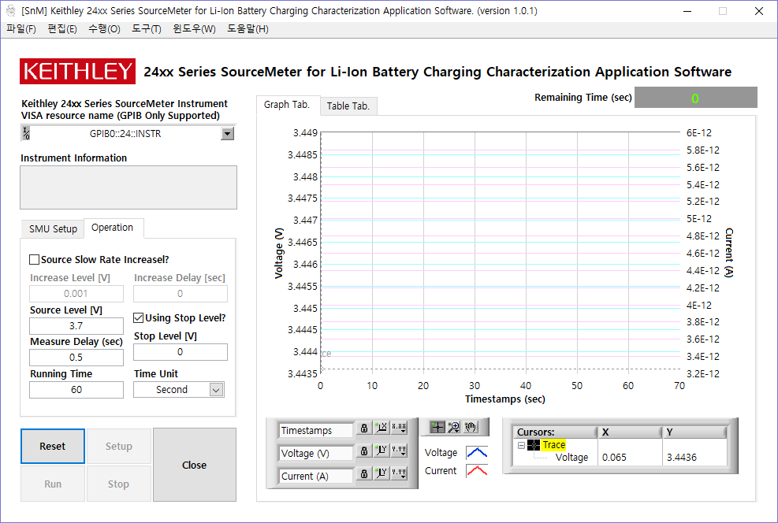Click the 3.449 voltage axis maximum

click(305, 133)
